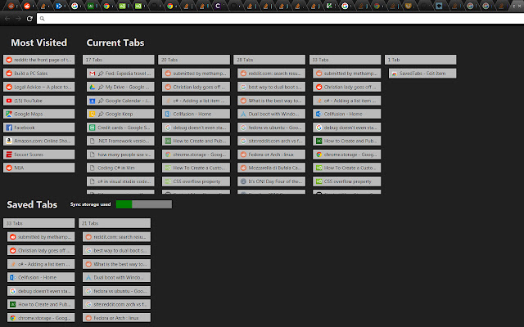Open Cellfusion - Home in 20 Tabs group

click(x=196, y=114)
